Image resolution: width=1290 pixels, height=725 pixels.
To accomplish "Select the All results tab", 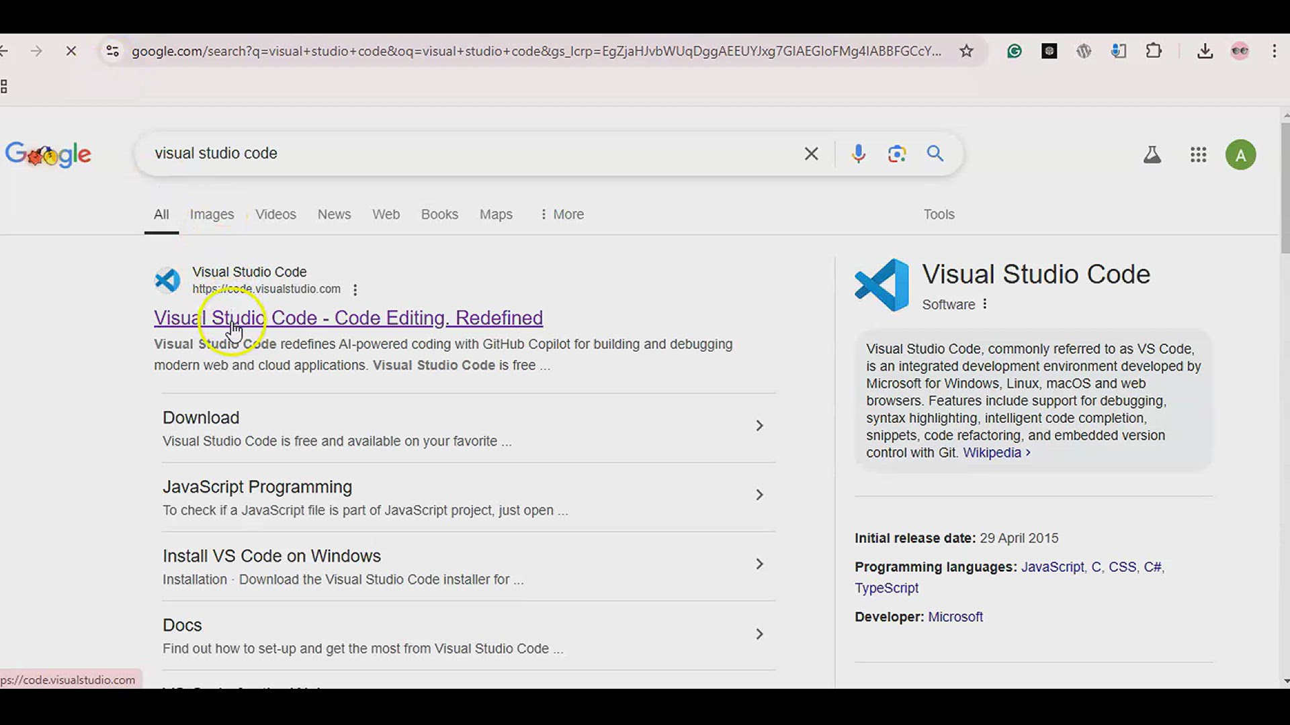I will click(x=161, y=214).
